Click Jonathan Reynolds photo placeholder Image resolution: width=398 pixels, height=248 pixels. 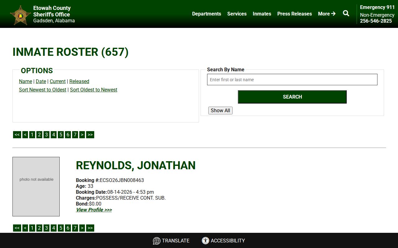[36, 187]
